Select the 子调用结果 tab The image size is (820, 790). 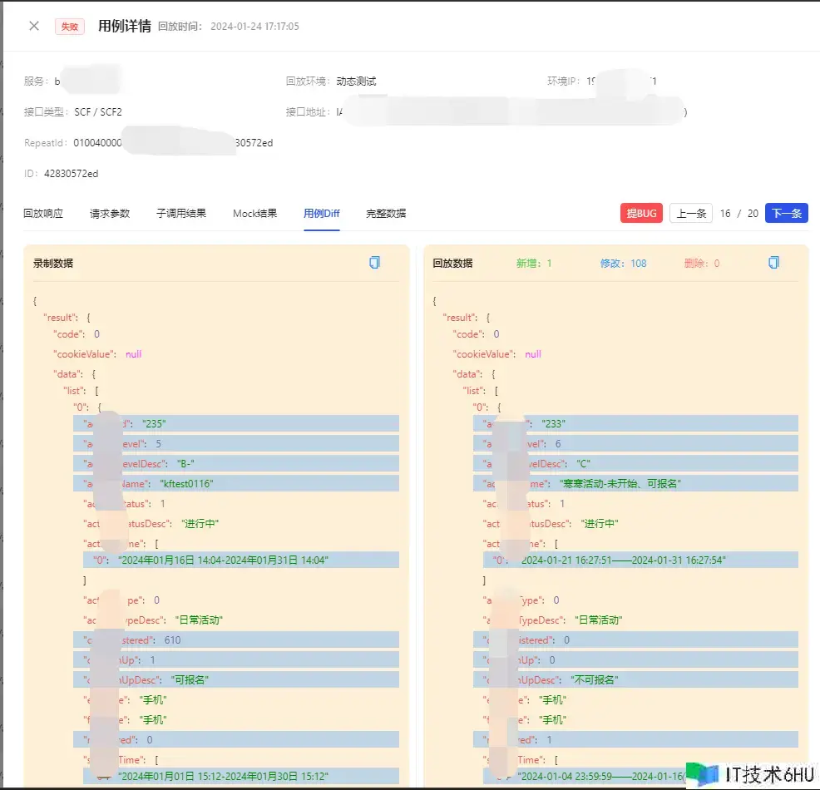pos(181,214)
